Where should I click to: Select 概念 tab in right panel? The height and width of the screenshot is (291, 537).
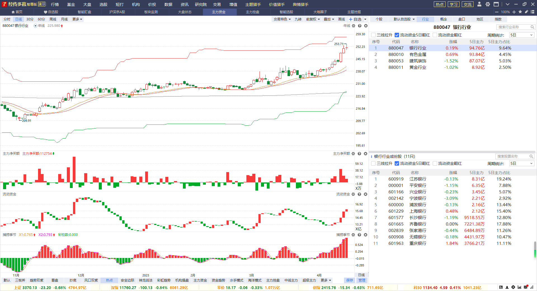tap(444, 19)
